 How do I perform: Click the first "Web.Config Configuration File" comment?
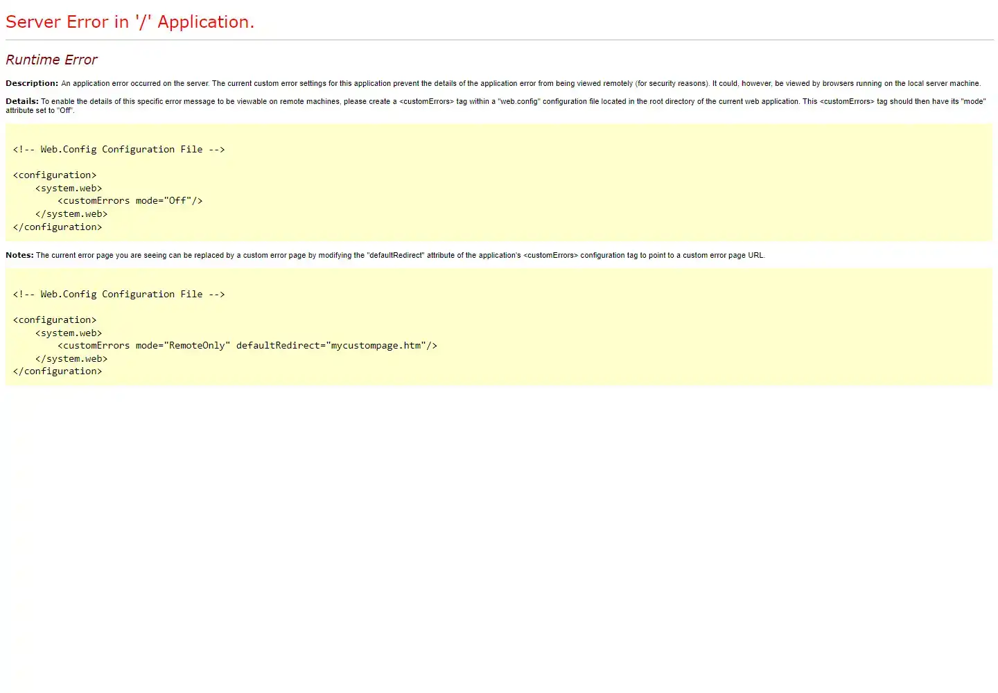click(119, 150)
